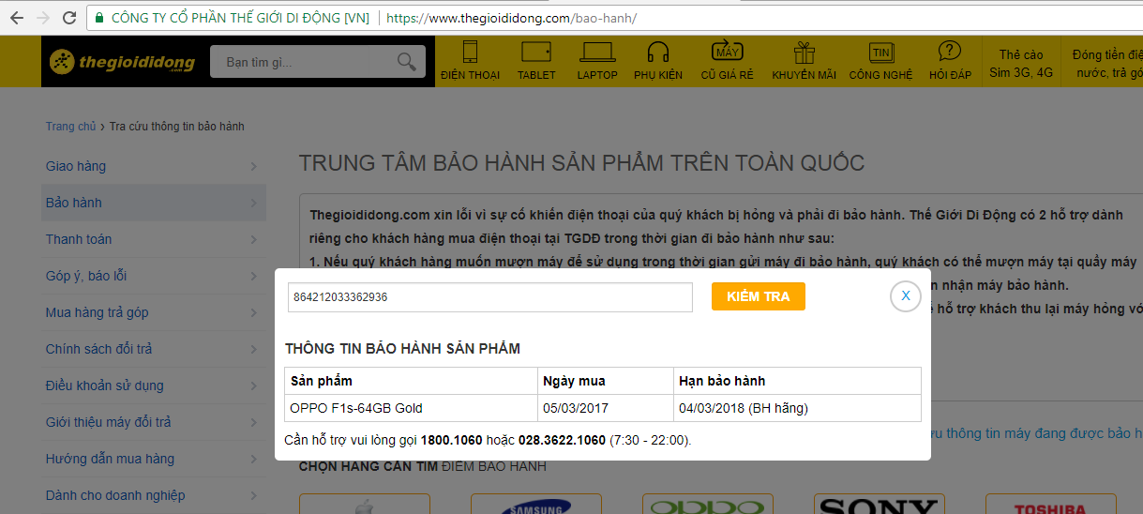Expand chevron next to Giao hàng
The width and height of the screenshot is (1143, 514).
254,166
